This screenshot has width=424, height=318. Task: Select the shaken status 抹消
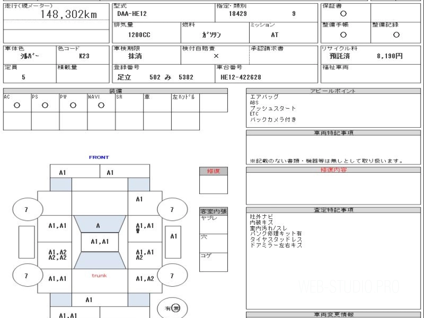(x=135, y=56)
